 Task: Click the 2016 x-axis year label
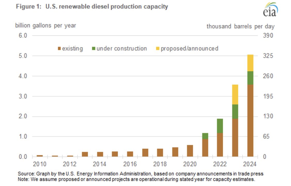coord(130,165)
